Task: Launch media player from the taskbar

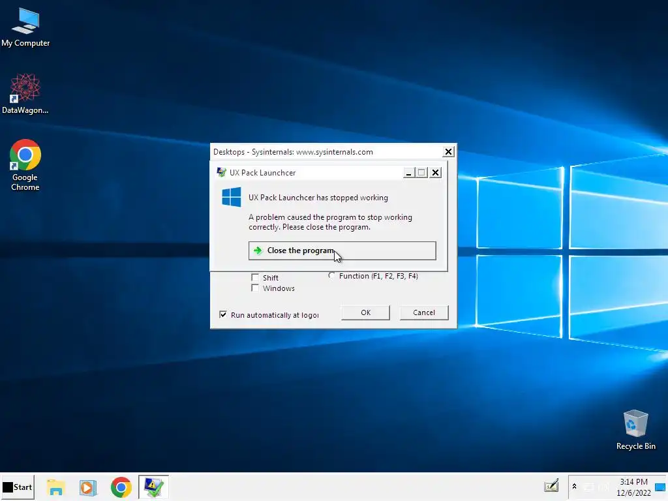Action: [x=88, y=487]
